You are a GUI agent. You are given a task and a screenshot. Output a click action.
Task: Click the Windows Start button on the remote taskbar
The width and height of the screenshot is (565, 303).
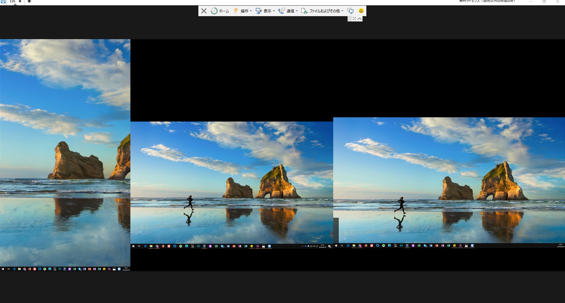[133, 246]
